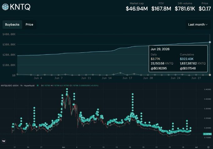This screenshot has width=213, height=149.
Task: Click the KNTQ round logo icon
Action: [x=5, y=7]
